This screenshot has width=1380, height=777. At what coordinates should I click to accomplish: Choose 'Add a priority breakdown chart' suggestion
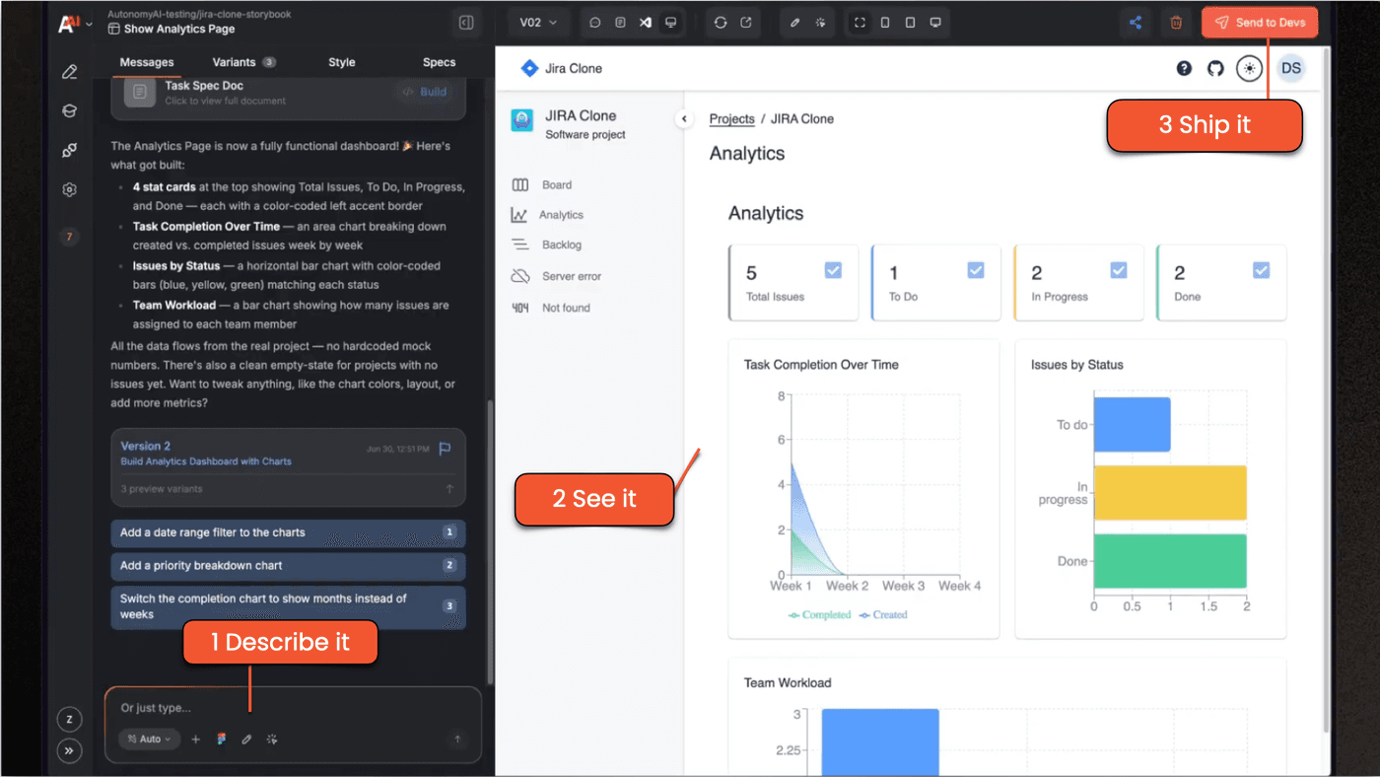pyautogui.click(x=288, y=566)
